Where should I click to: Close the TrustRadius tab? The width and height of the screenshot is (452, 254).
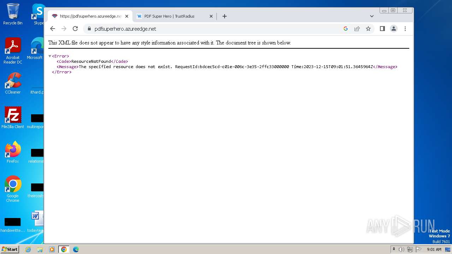coord(211,16)
